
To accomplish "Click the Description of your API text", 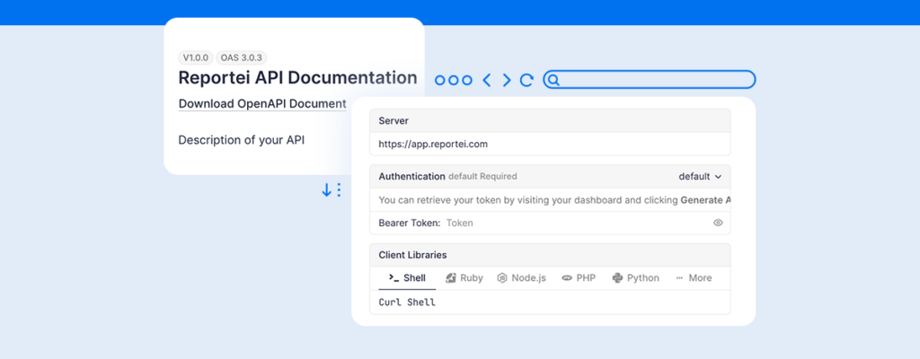I will [x=241, y=140].
